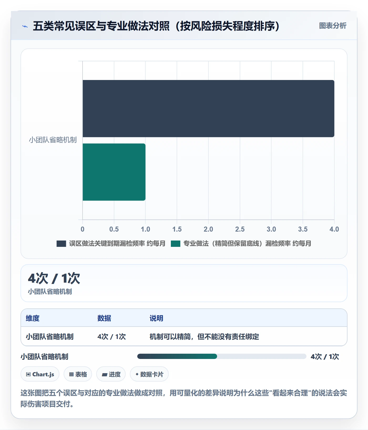Screen dimensions: 368x430
Task: Click the 误区做法关键到期漏检频率 legend label
Action: 117,244
